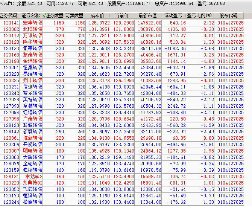Click floating loss -2342.72

pos(175,106)
